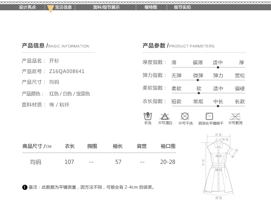Click the product number Z16QA008641

[x=67, y=71]
